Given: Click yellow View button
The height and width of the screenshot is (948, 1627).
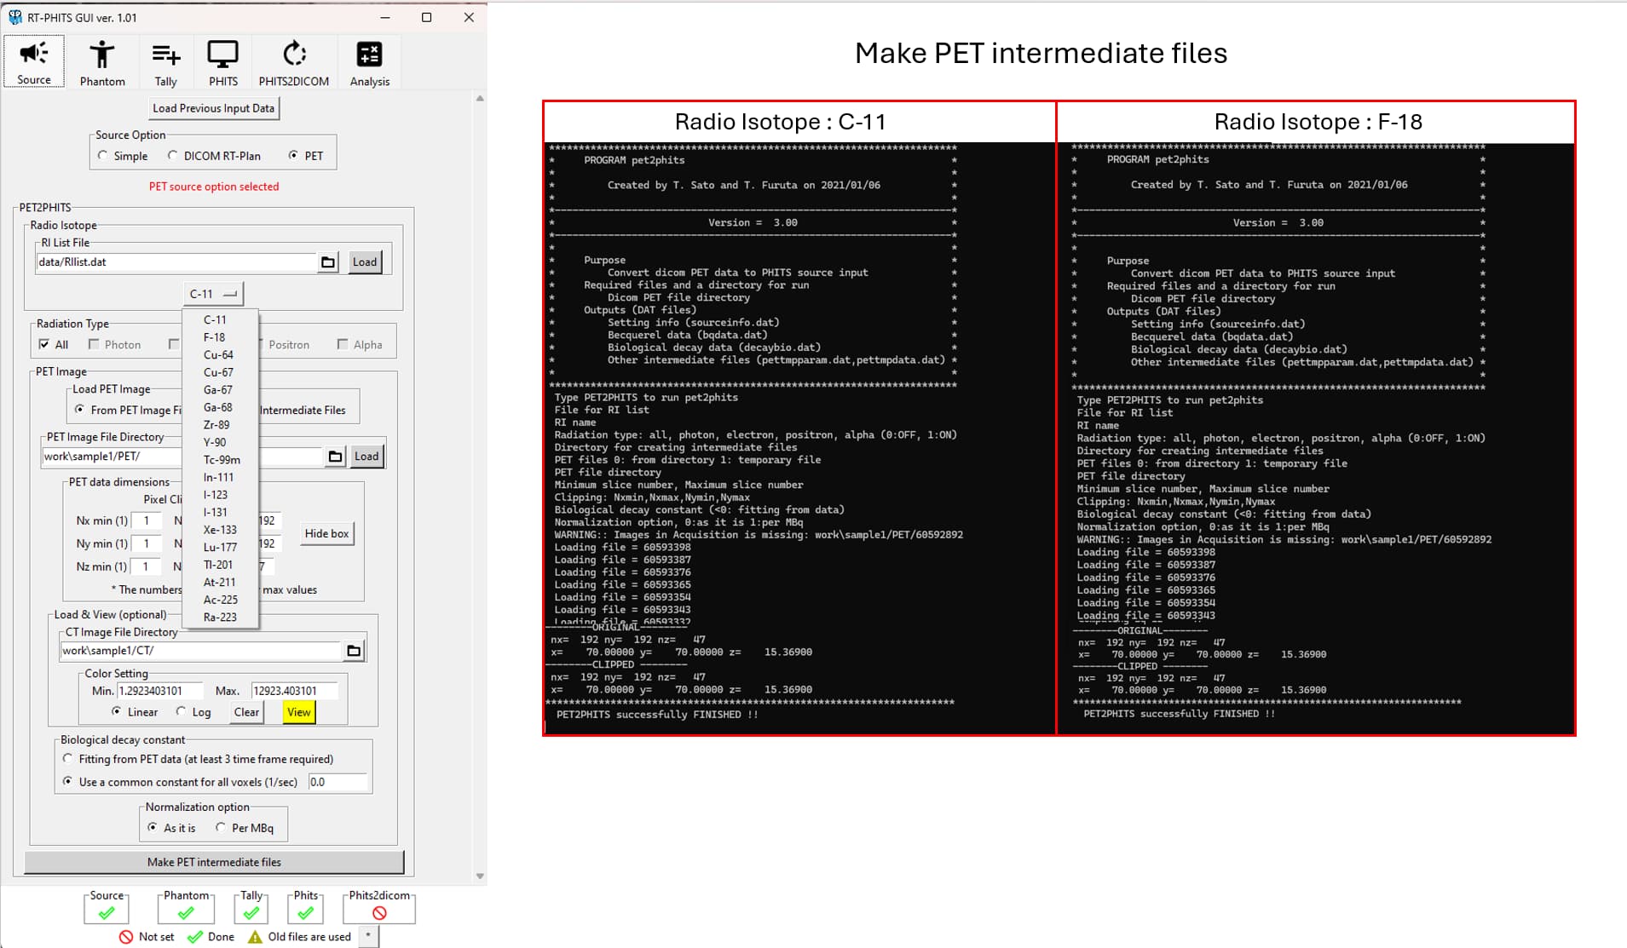Looking at the screenshot, I should pos(299,712).
